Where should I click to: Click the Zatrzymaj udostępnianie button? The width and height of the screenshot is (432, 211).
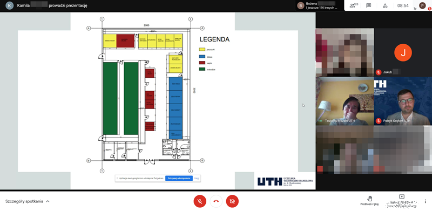(179, 179)
